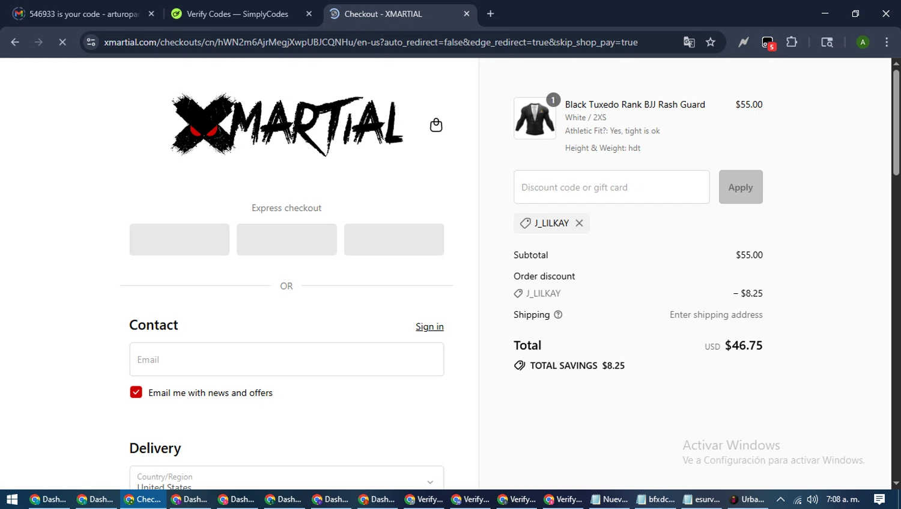Click the total amount $46.75
This screenshot has width=901, height=509.
point(744,346)
